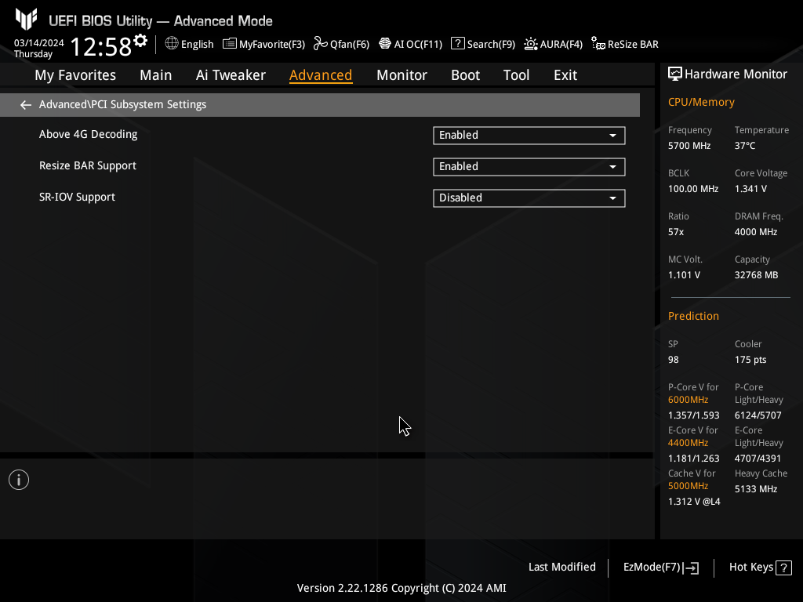Select the Advanced tab
This screenshot has height=602, width=803.
point(321,75)
